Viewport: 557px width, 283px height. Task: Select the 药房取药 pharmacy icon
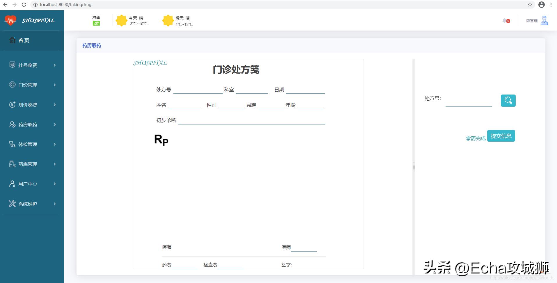[12, 124]
